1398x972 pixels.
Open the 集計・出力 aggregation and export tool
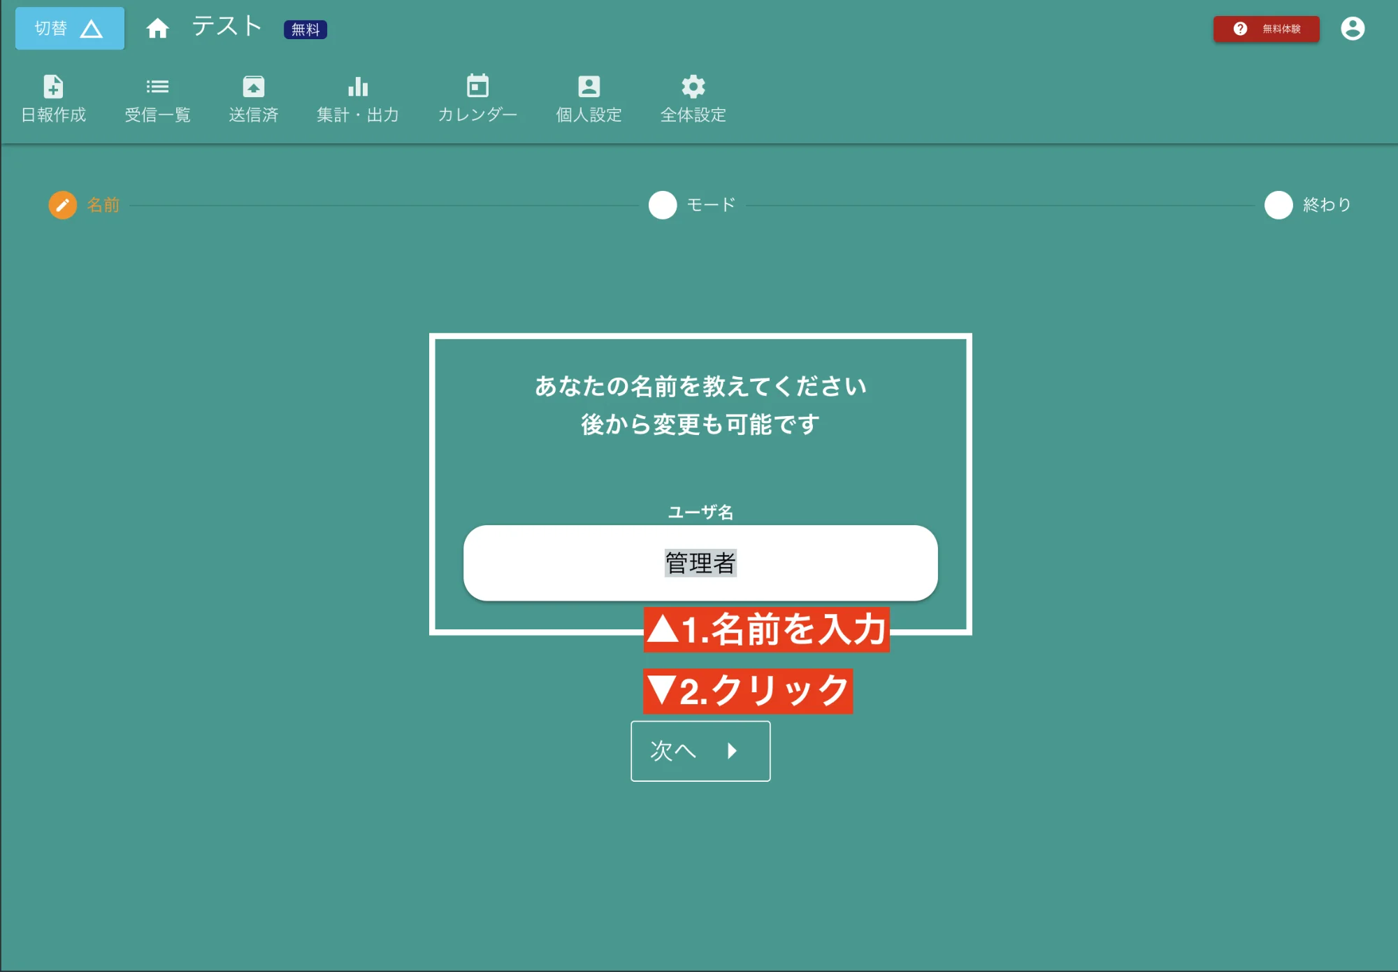tap(358, 98)
